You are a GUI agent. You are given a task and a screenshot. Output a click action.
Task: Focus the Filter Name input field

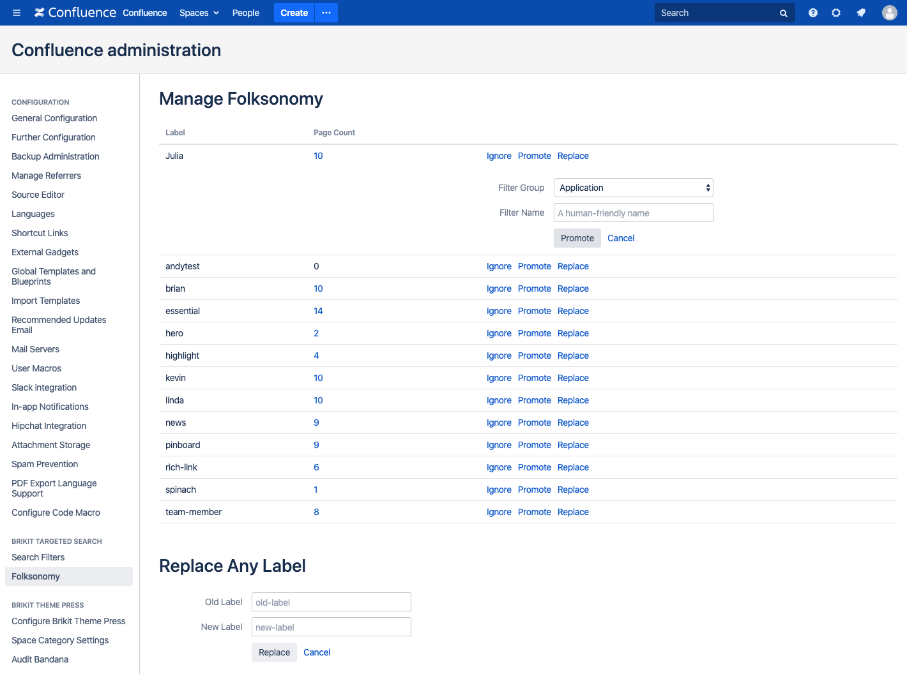tap(634, 213)
